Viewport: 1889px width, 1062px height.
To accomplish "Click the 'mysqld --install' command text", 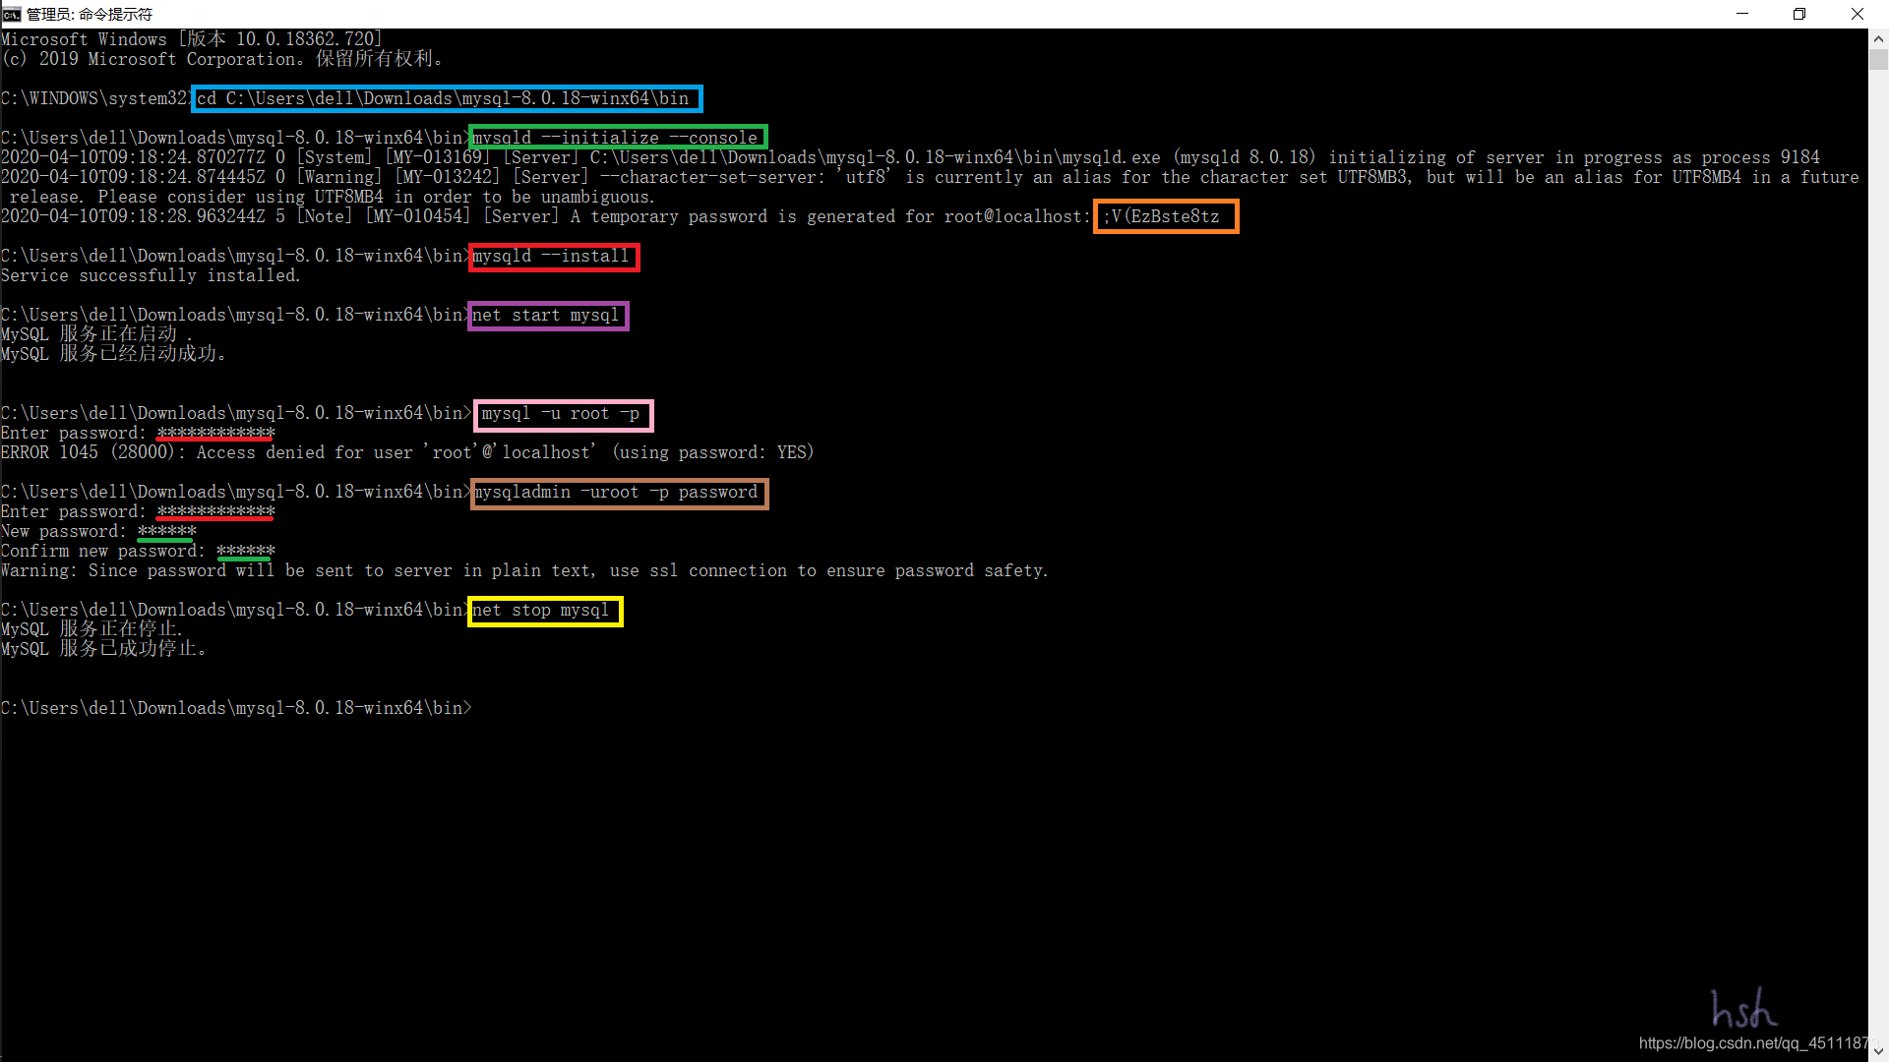I will click(x=551, y=256).
